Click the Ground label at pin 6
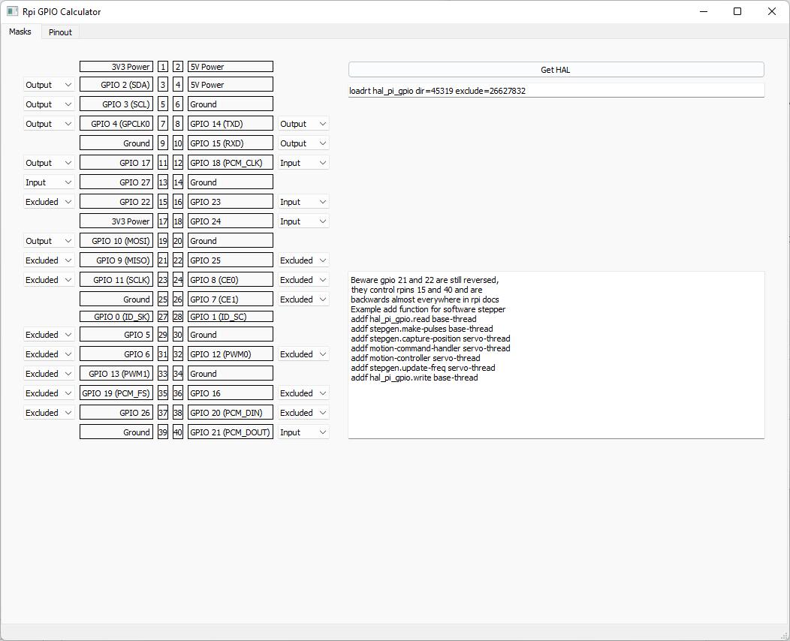Image resolution: width=790 pixels, height=641 pixels. pyautogui.click(x=231, y=104)
